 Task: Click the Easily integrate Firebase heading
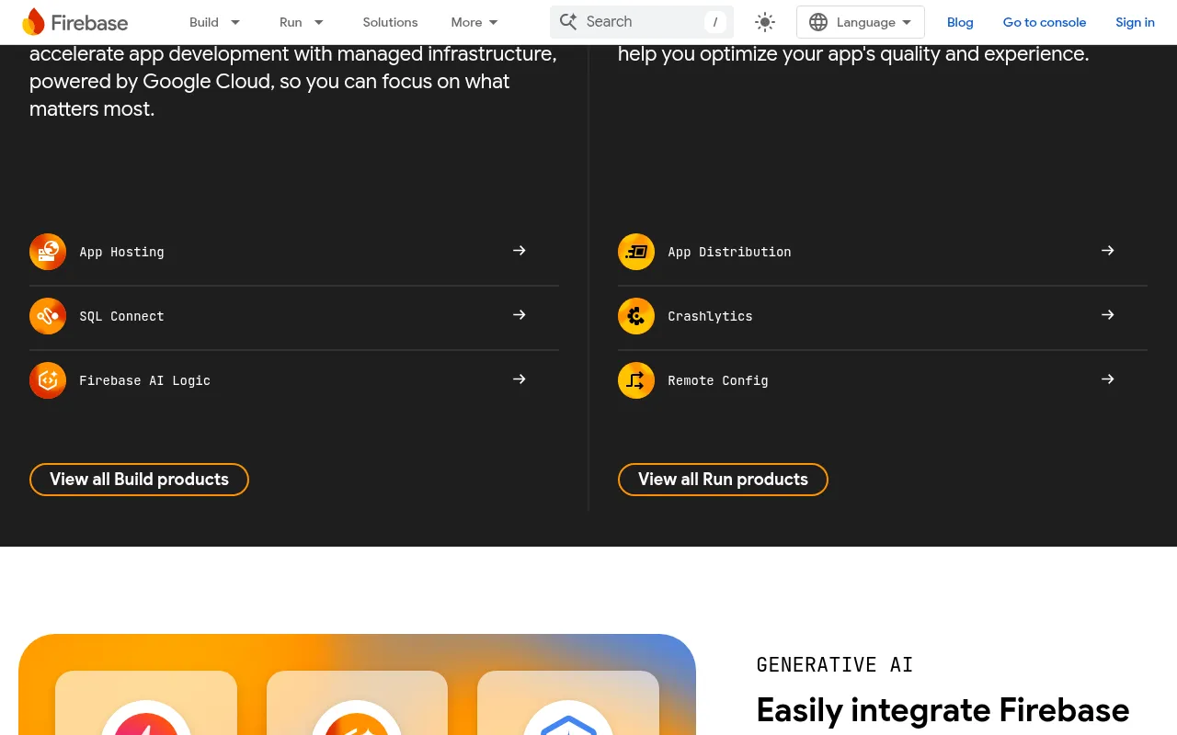point(943,710)
